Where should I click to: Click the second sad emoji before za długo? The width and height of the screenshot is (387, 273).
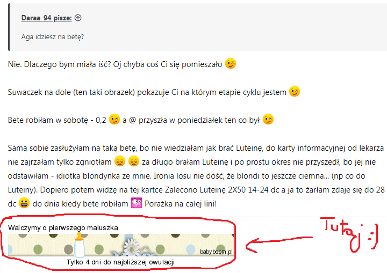[x=134, y=161]
